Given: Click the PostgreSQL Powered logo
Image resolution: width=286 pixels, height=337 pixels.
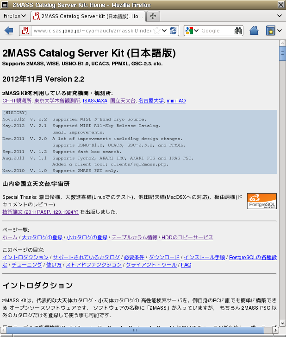Looking at the screenshot, I should [262, 201].
